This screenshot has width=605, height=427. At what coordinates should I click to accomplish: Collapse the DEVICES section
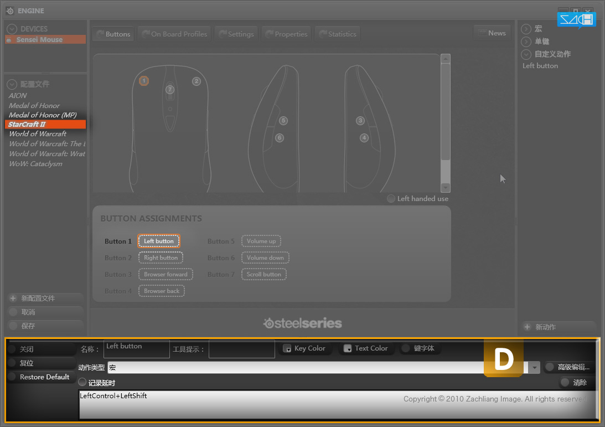point(12,29)
